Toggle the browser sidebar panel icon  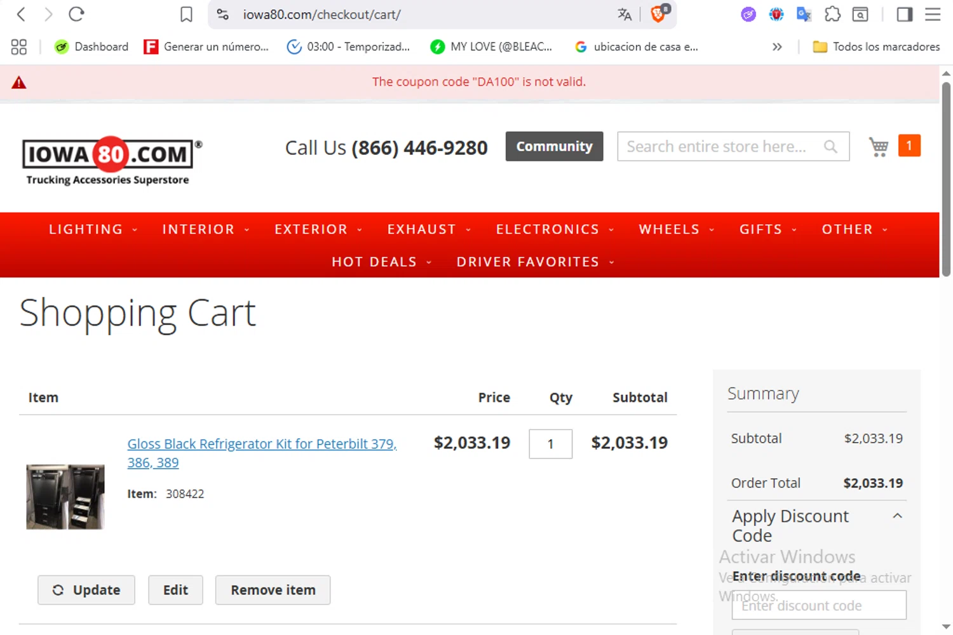[x=905, y=14]
